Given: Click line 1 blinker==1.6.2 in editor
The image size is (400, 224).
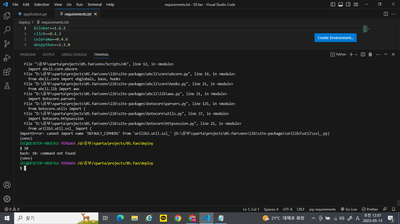Looking at the screenshot, I should tap(50, 28).
